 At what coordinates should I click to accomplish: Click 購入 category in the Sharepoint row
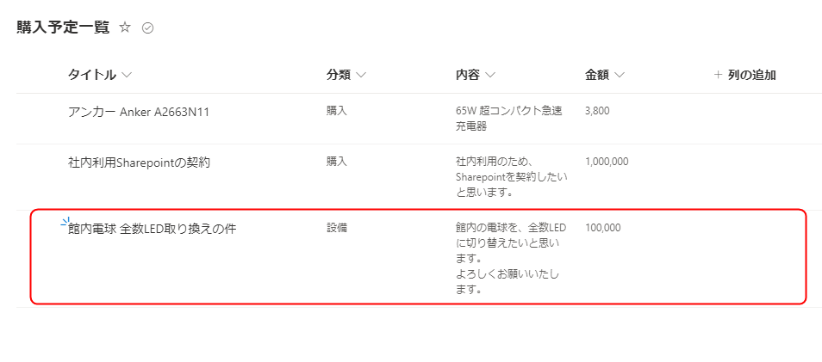(337, 162)
